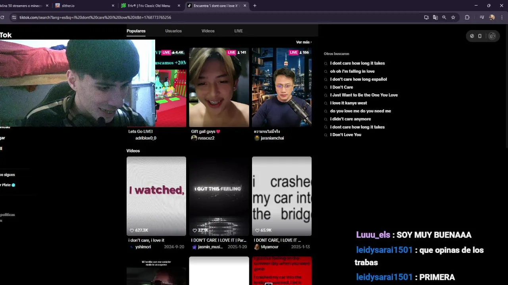Click the install app icon in address bar
508x285 pixels.
point(426,17)
